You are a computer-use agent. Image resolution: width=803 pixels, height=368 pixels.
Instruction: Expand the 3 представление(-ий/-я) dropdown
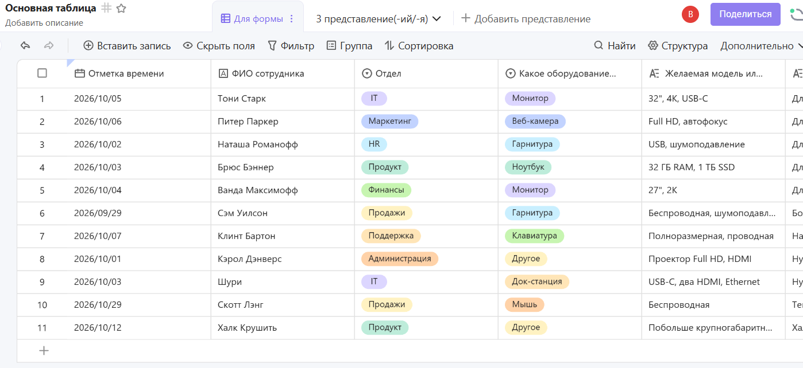coord(379,19)
